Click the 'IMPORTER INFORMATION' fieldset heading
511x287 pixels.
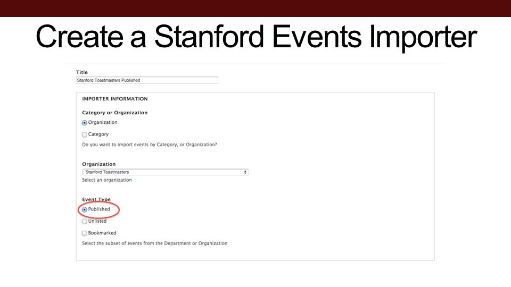115,99
